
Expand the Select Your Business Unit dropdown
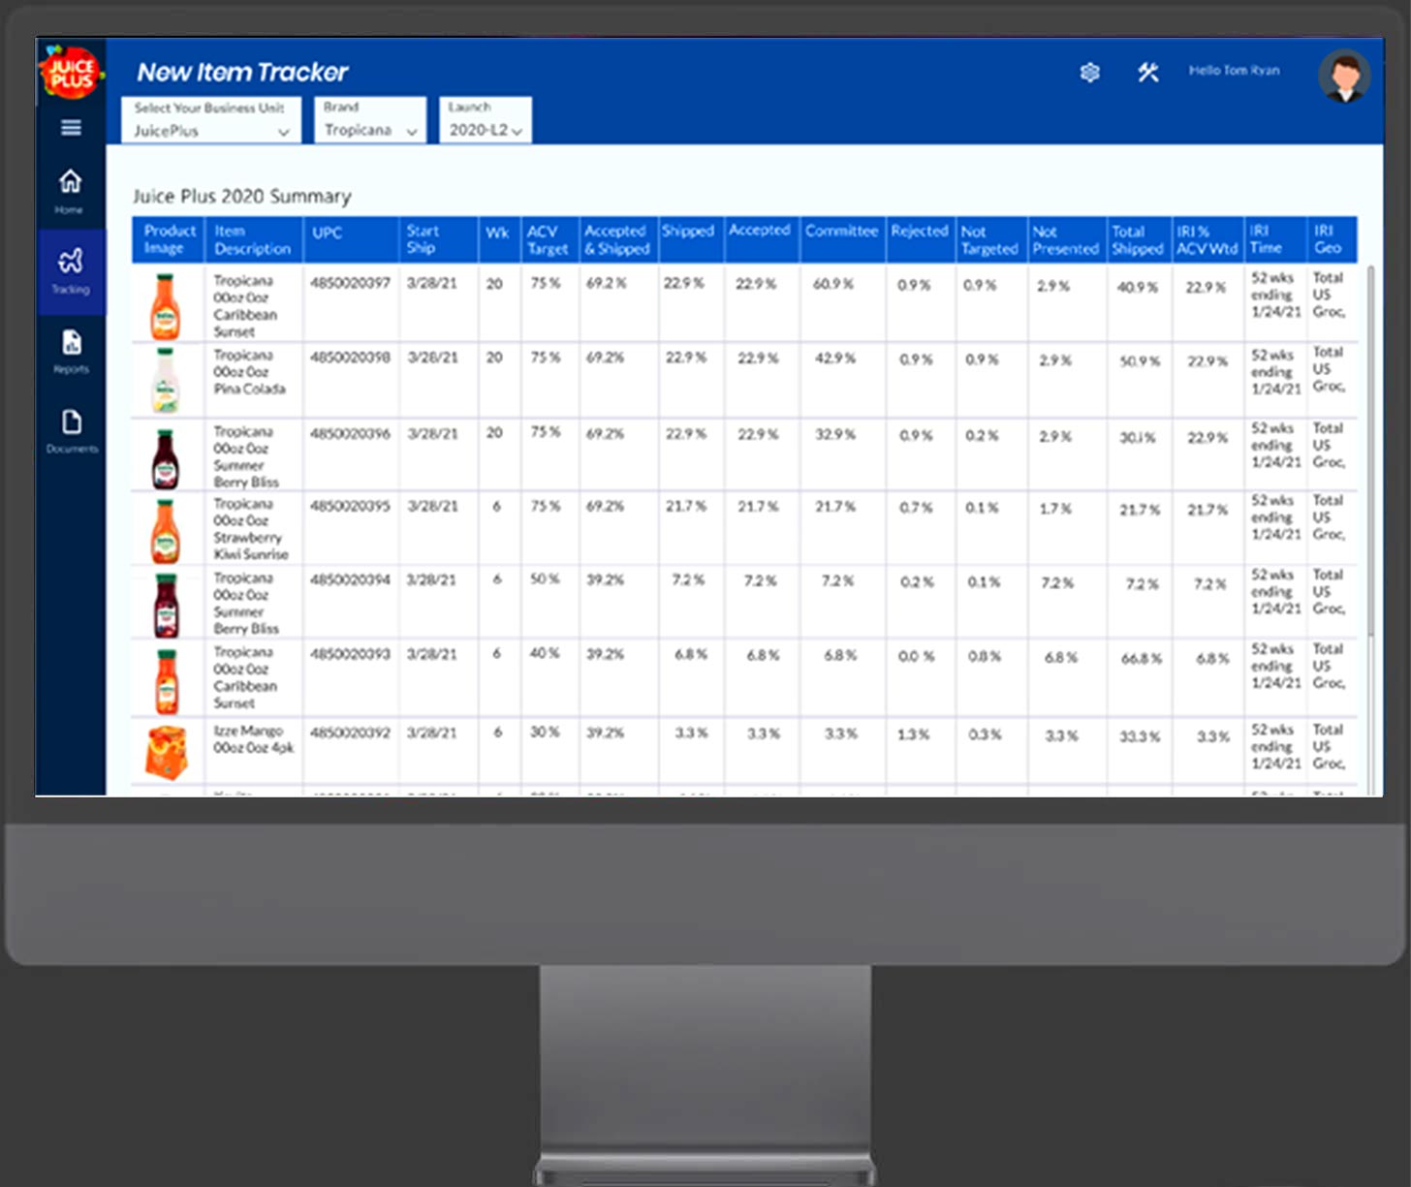(x=211, y=120)
